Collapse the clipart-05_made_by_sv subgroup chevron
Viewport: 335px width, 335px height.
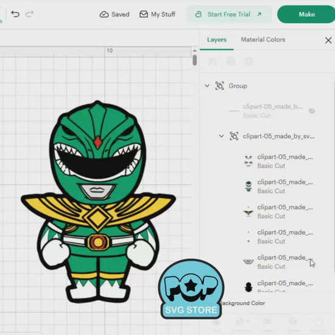(221, 136)
